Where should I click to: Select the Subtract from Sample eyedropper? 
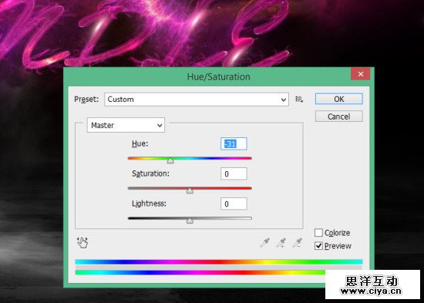(298, 243)
